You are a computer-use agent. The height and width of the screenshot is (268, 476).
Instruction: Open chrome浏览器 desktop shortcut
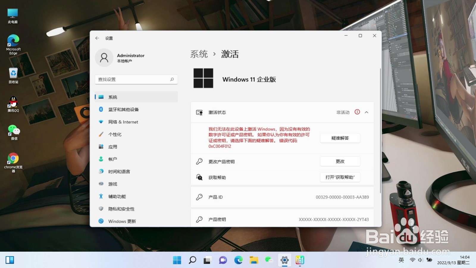pos(13,163)
